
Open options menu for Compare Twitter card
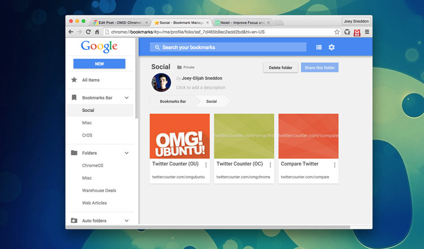[335, 165]
